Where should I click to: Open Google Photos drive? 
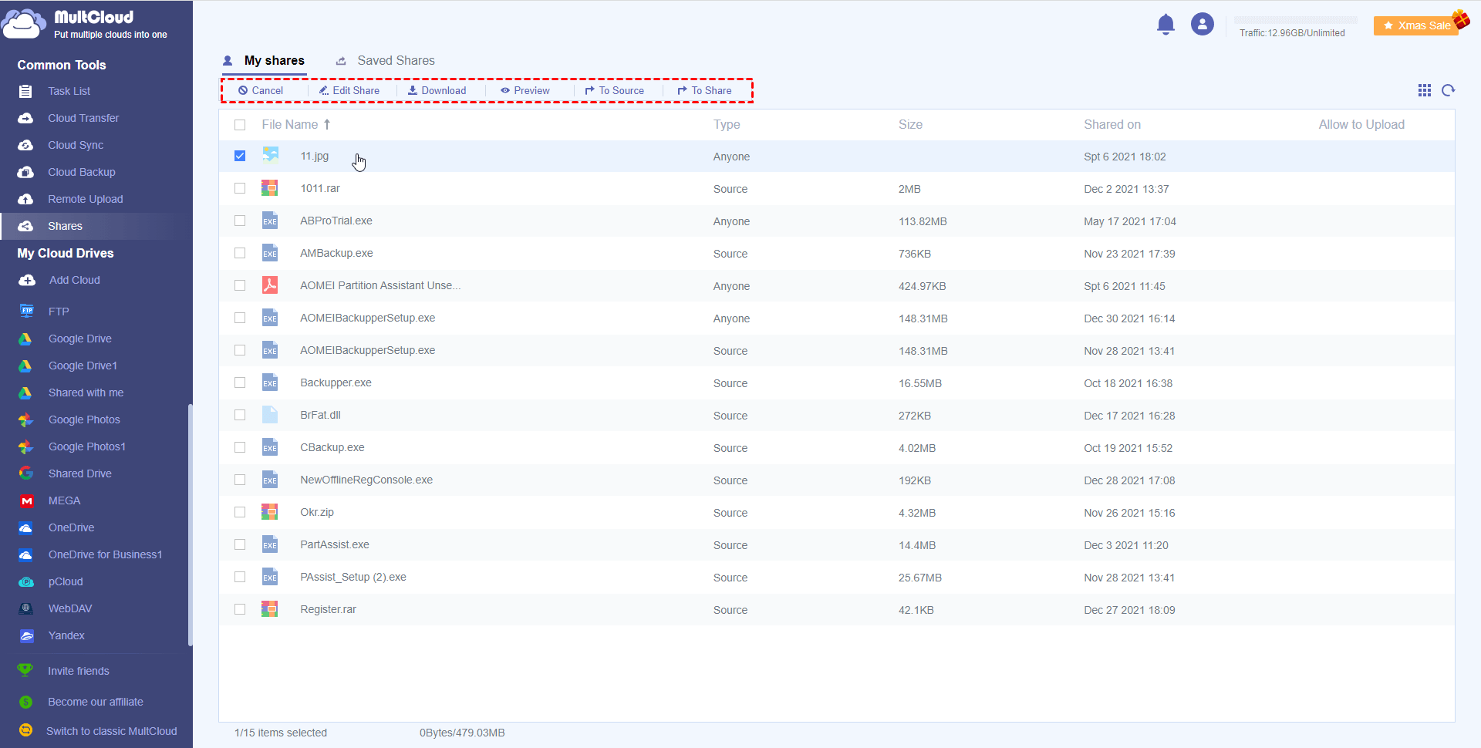pos(84,419)
